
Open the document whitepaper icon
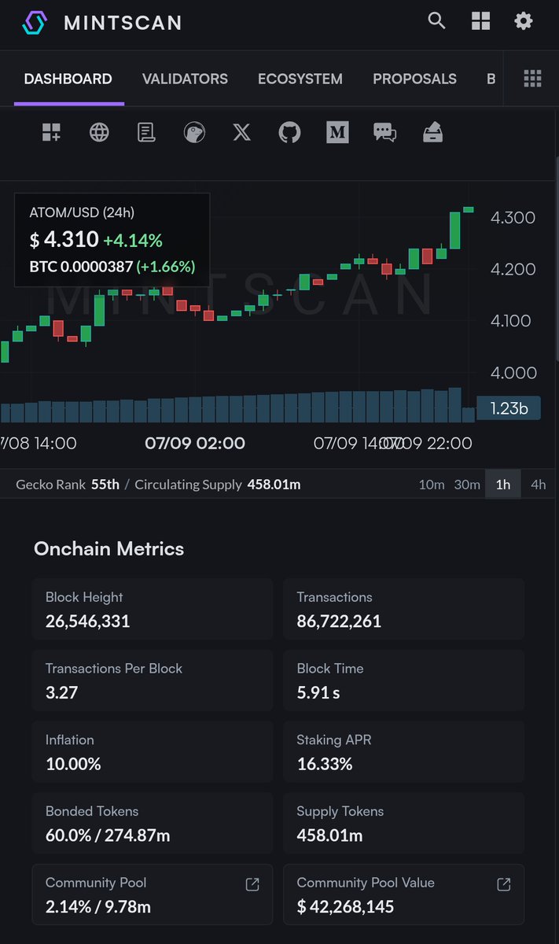click(146, 132)
